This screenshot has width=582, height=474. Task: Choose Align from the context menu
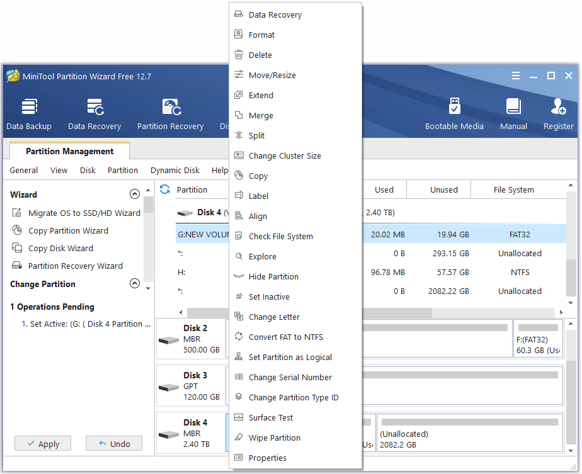click(x=295, y=217)
